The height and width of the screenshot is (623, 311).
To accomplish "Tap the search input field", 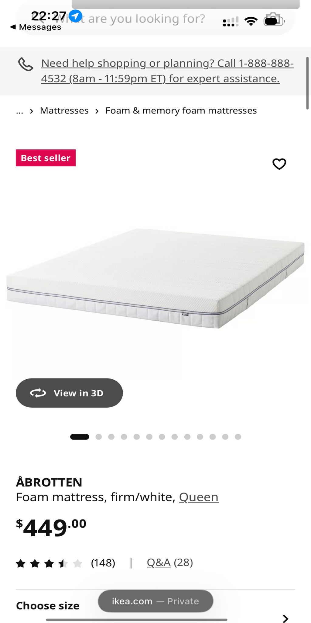I will click(x=146, y=19).
